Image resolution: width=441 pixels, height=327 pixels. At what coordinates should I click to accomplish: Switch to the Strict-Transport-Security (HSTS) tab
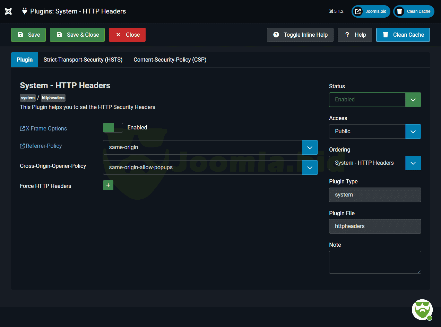(x=83, y=60)
